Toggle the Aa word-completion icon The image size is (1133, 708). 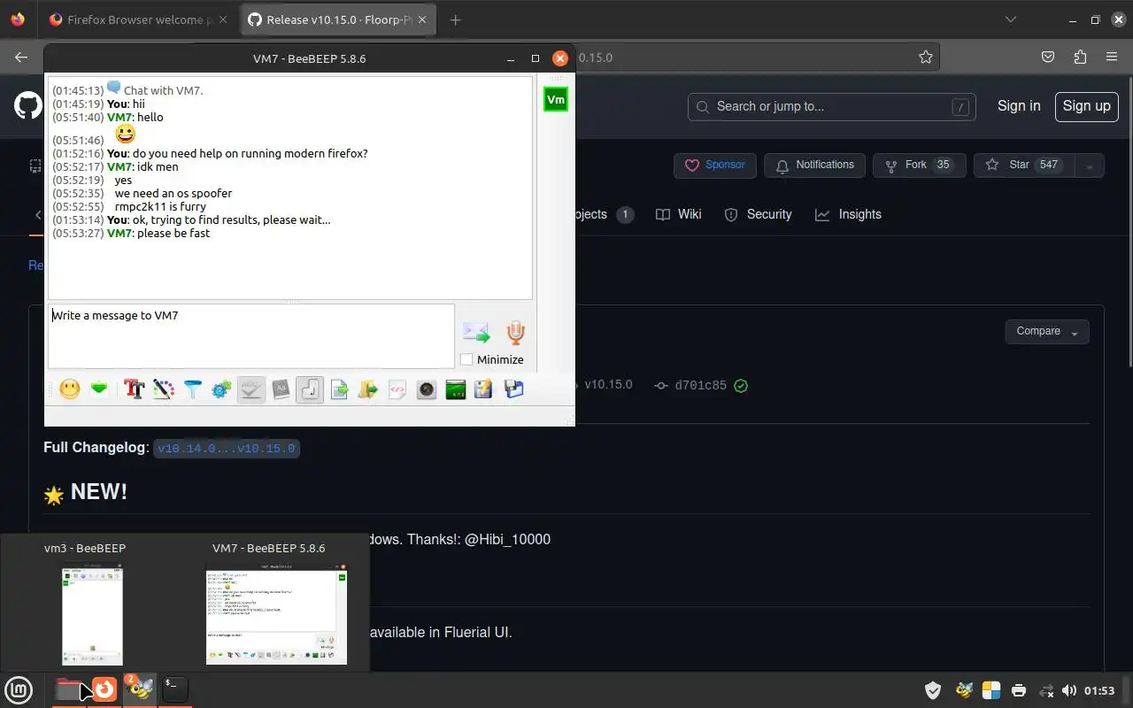pyautogui.click(x=281, y=389)
